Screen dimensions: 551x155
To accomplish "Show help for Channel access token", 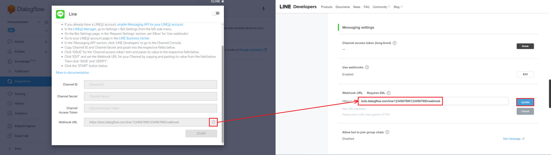I will (x=395, y=43).
